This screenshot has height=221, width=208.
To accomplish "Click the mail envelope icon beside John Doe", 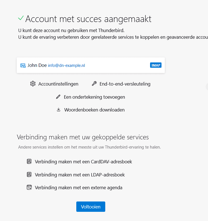I will pos(23,65).
